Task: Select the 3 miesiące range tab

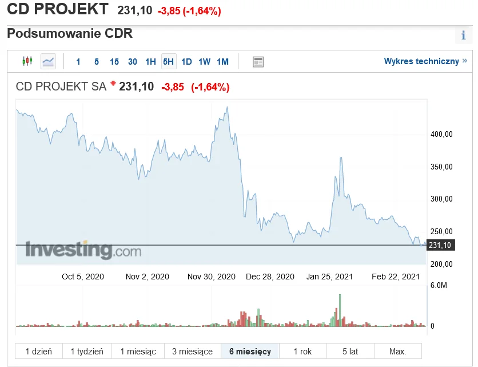Action: point(192,351)
